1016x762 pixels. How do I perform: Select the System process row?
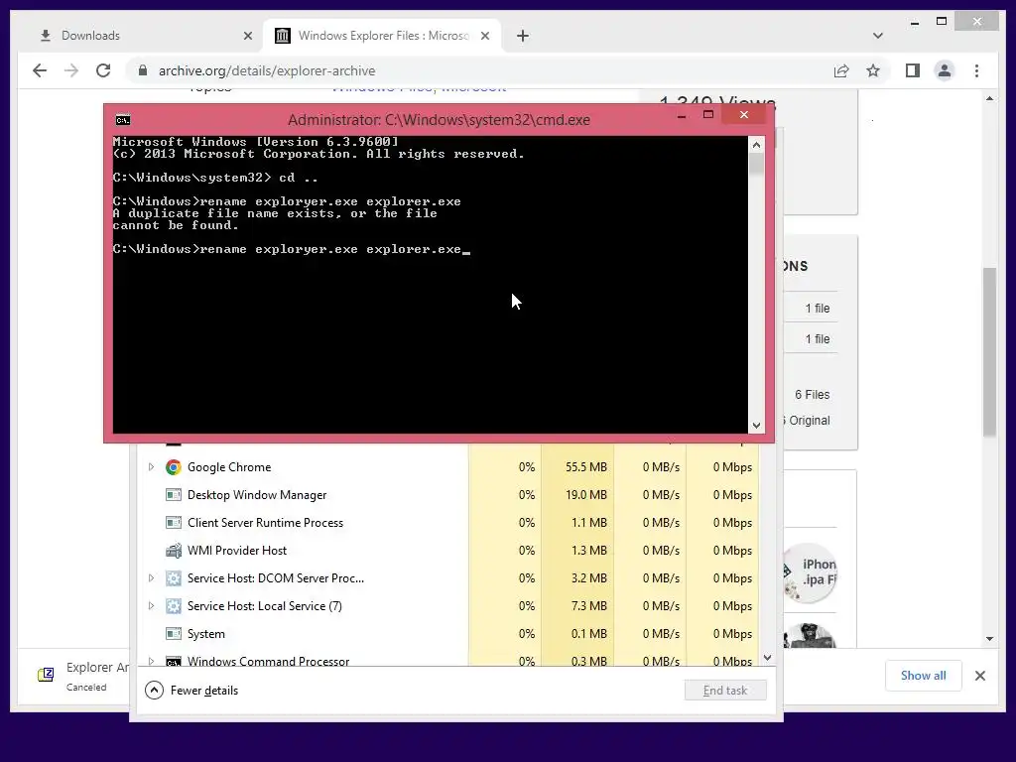click(447, 634)
